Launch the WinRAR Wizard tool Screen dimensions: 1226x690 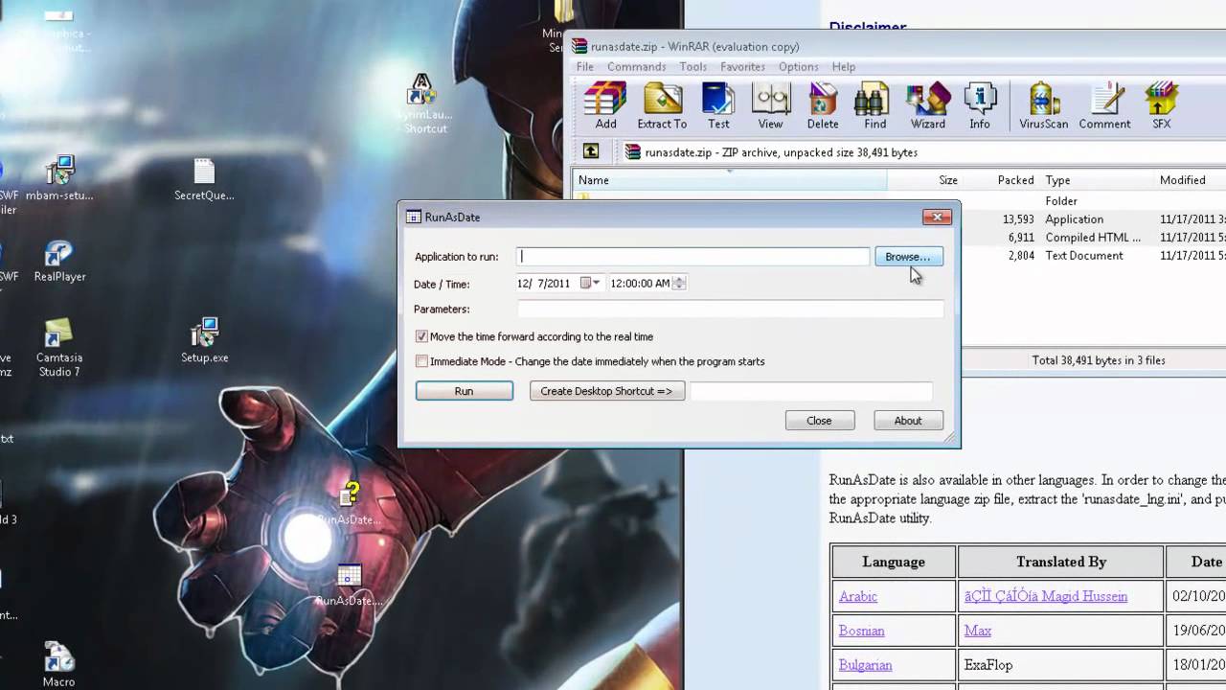[927, 105]
